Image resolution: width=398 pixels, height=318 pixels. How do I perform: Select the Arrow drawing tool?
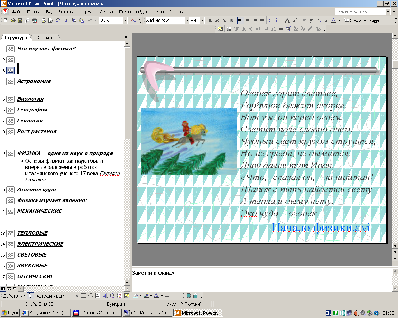(x=76, y=296)
